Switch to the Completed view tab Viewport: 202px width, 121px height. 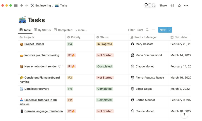63,30
